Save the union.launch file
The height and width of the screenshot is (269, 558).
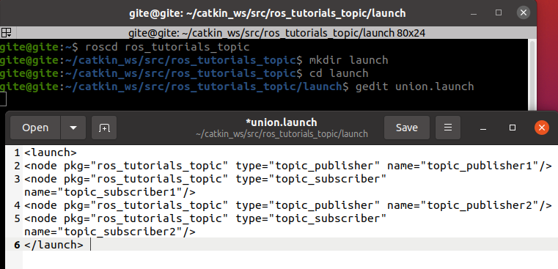point(407,128)
